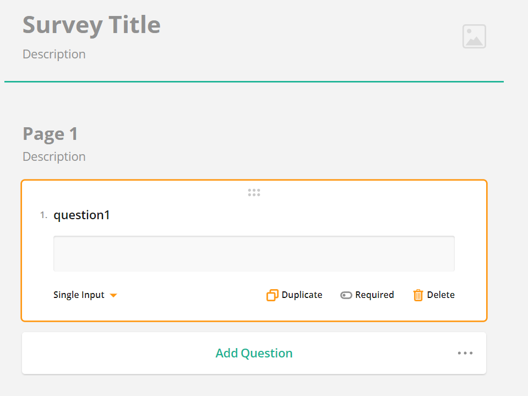Switch question1 to not required
This screenshot has width=528, height=396.
367,295
